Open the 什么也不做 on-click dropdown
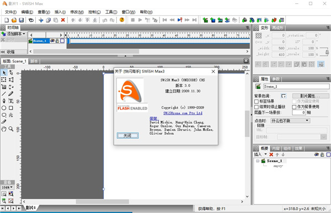331x213 pixels. click(290, 121)
